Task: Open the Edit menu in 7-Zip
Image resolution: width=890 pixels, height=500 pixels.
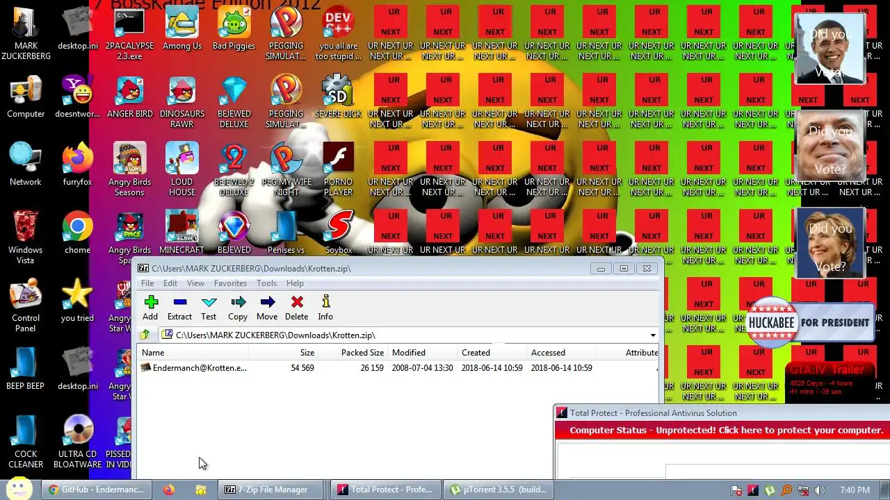Action: [170, 283]
